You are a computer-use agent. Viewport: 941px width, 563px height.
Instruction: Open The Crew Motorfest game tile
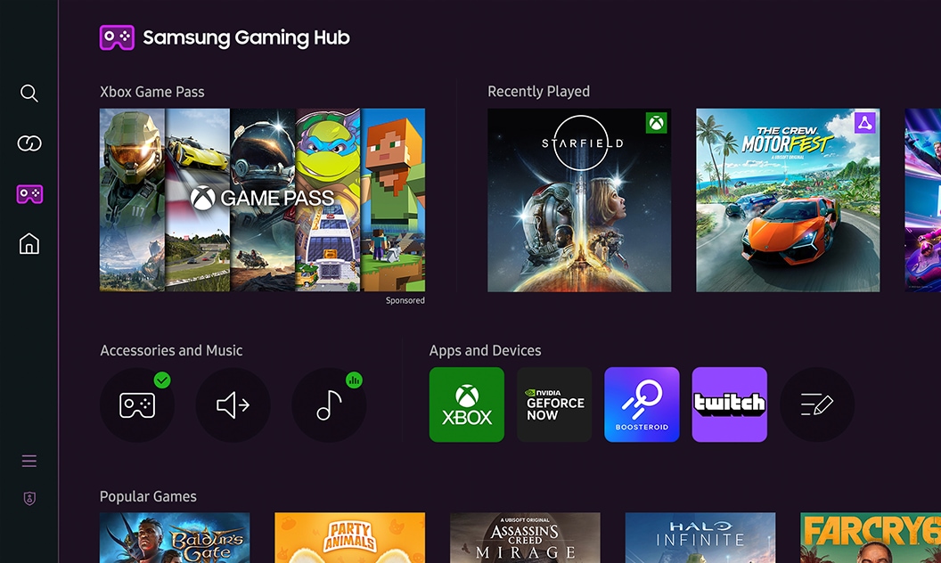pyautogui.click(x=788, y=200)
